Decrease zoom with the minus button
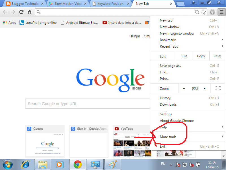The width and height of the screenshot is (226, 170). coord(184,88)
